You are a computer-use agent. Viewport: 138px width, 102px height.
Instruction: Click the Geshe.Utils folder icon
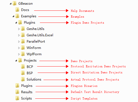23,29
